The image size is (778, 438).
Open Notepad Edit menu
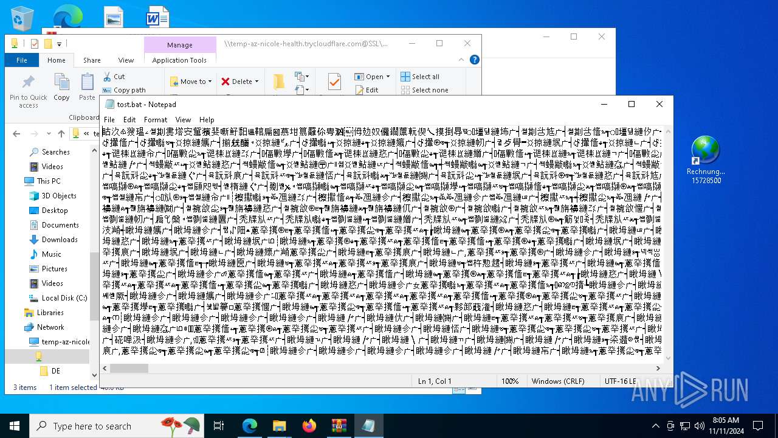coord(129,120)
